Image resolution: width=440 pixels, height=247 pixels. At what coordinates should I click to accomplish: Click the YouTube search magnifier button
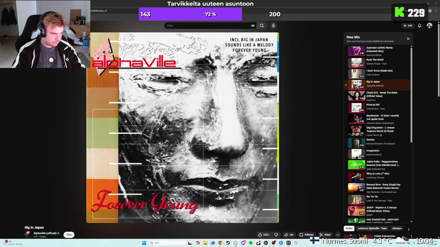pos(262,25)
